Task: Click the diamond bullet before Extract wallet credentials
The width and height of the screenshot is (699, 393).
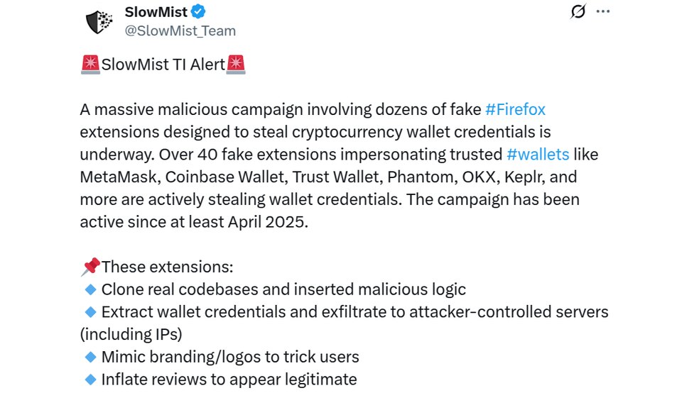Action: click(90, 312)
